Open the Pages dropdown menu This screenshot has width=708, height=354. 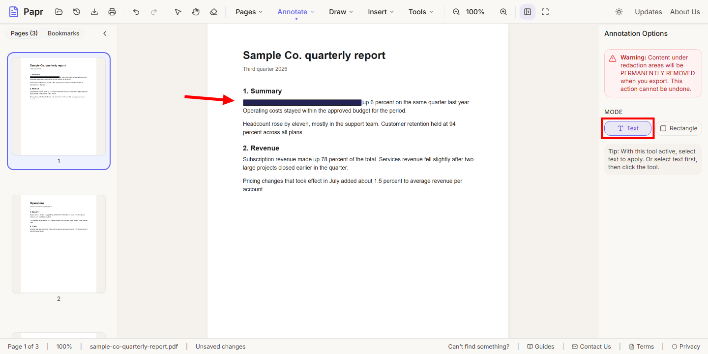click(x=249, y=12)
